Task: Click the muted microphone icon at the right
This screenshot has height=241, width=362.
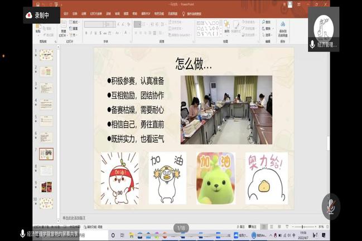Action: pyautogui.click(x=331, y=205)
